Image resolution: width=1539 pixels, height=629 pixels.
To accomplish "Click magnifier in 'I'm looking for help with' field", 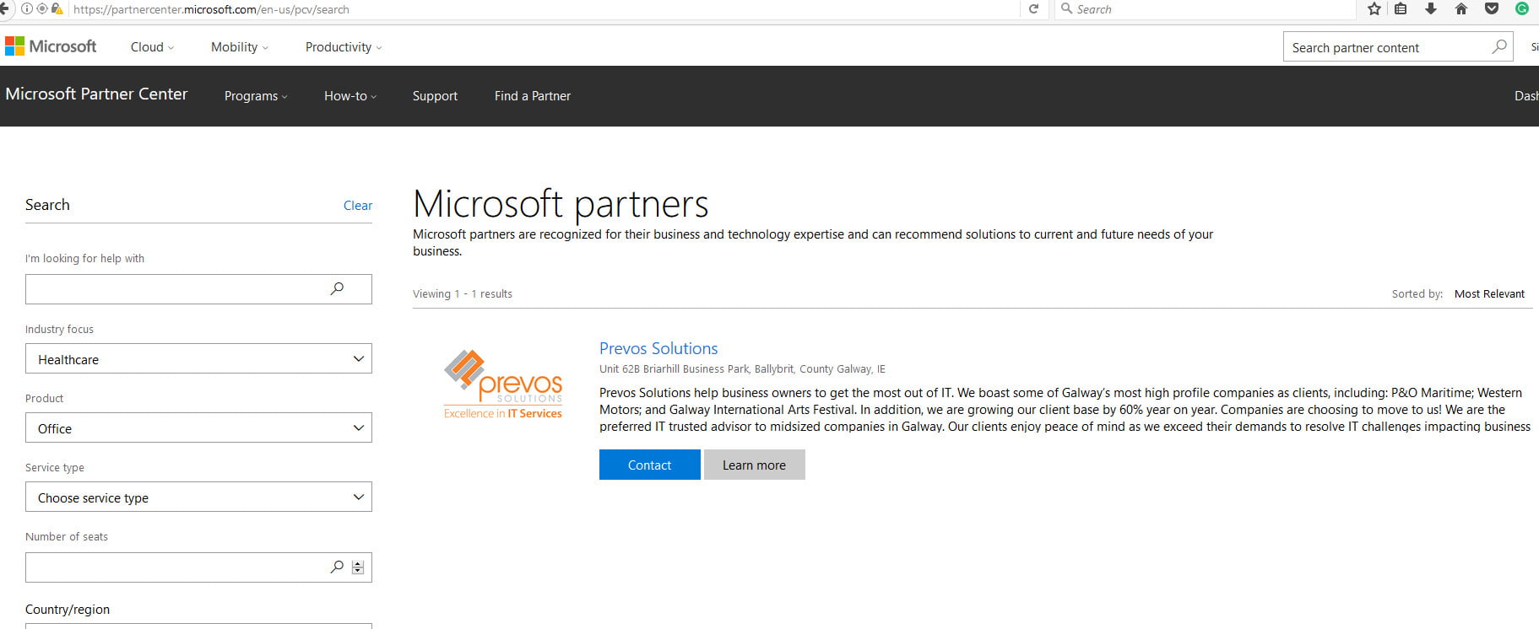I will 337,289.
